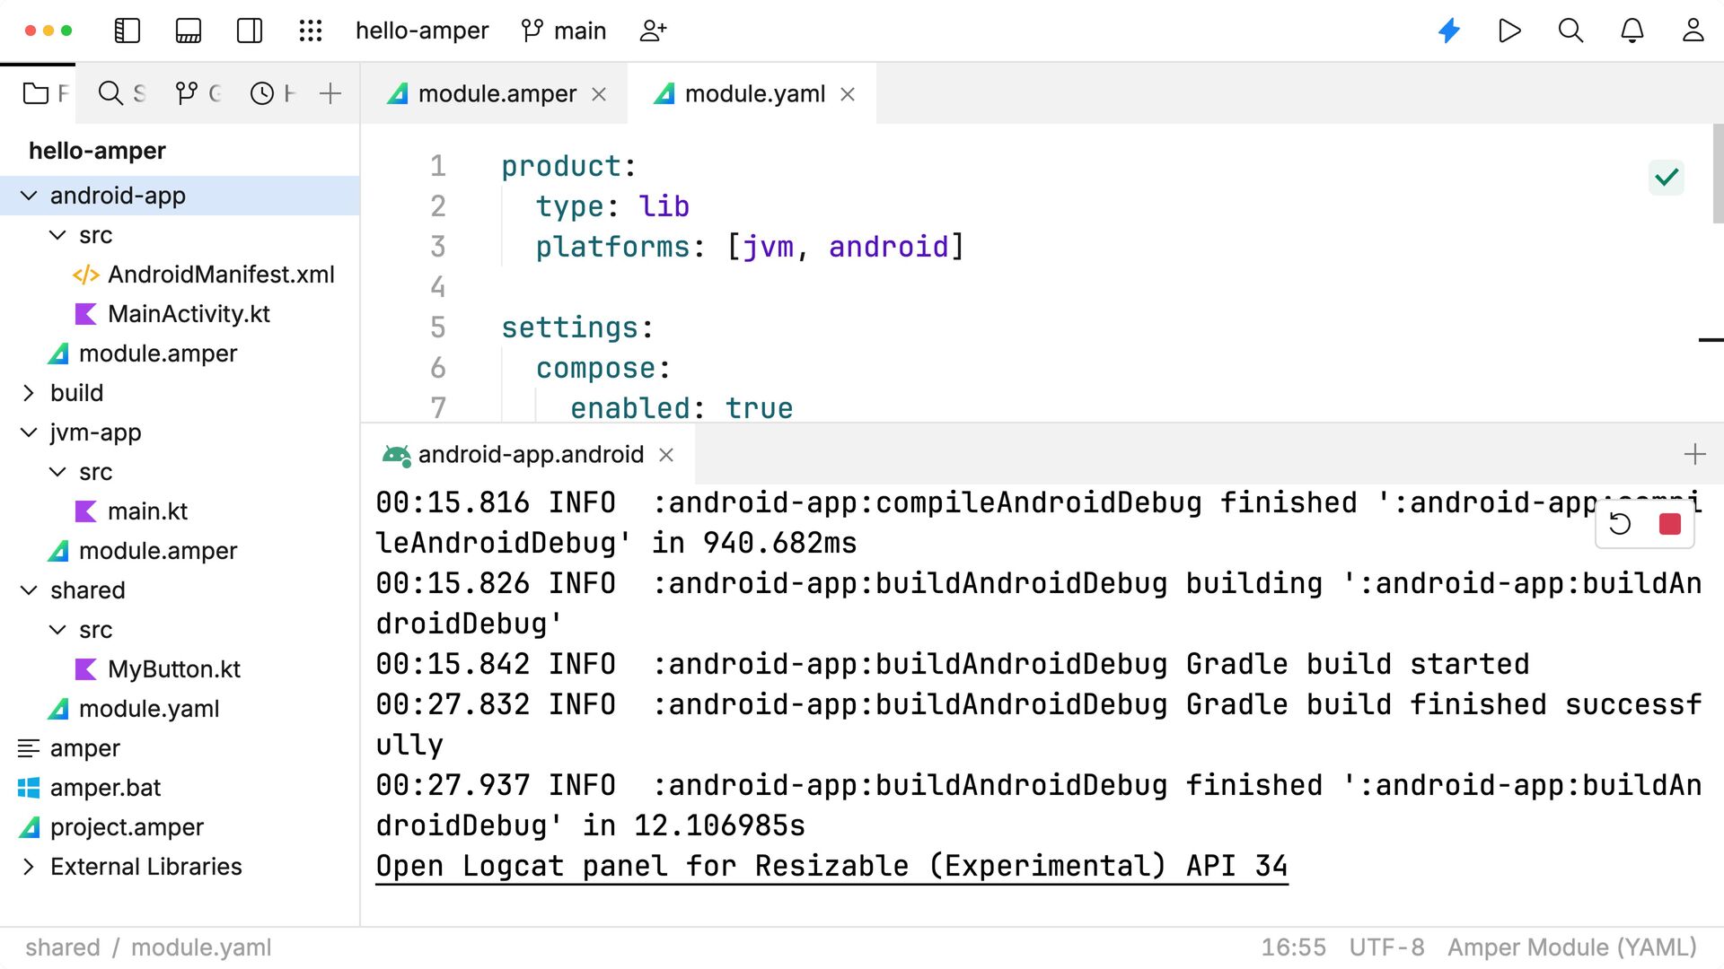Place cursor on 'type: lib' line
Image resolution: width=1724 pixels, height=969 pixels.
coord(612,206)
